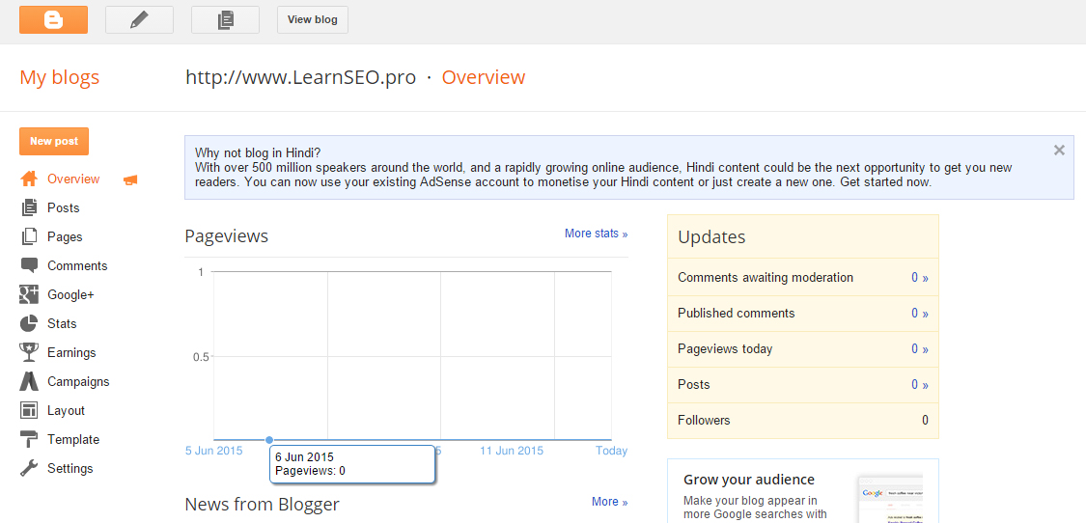Click the Grow your audience heading
Image resolution: width=1086 pixels, height=523 pixels.
point(749,480)
